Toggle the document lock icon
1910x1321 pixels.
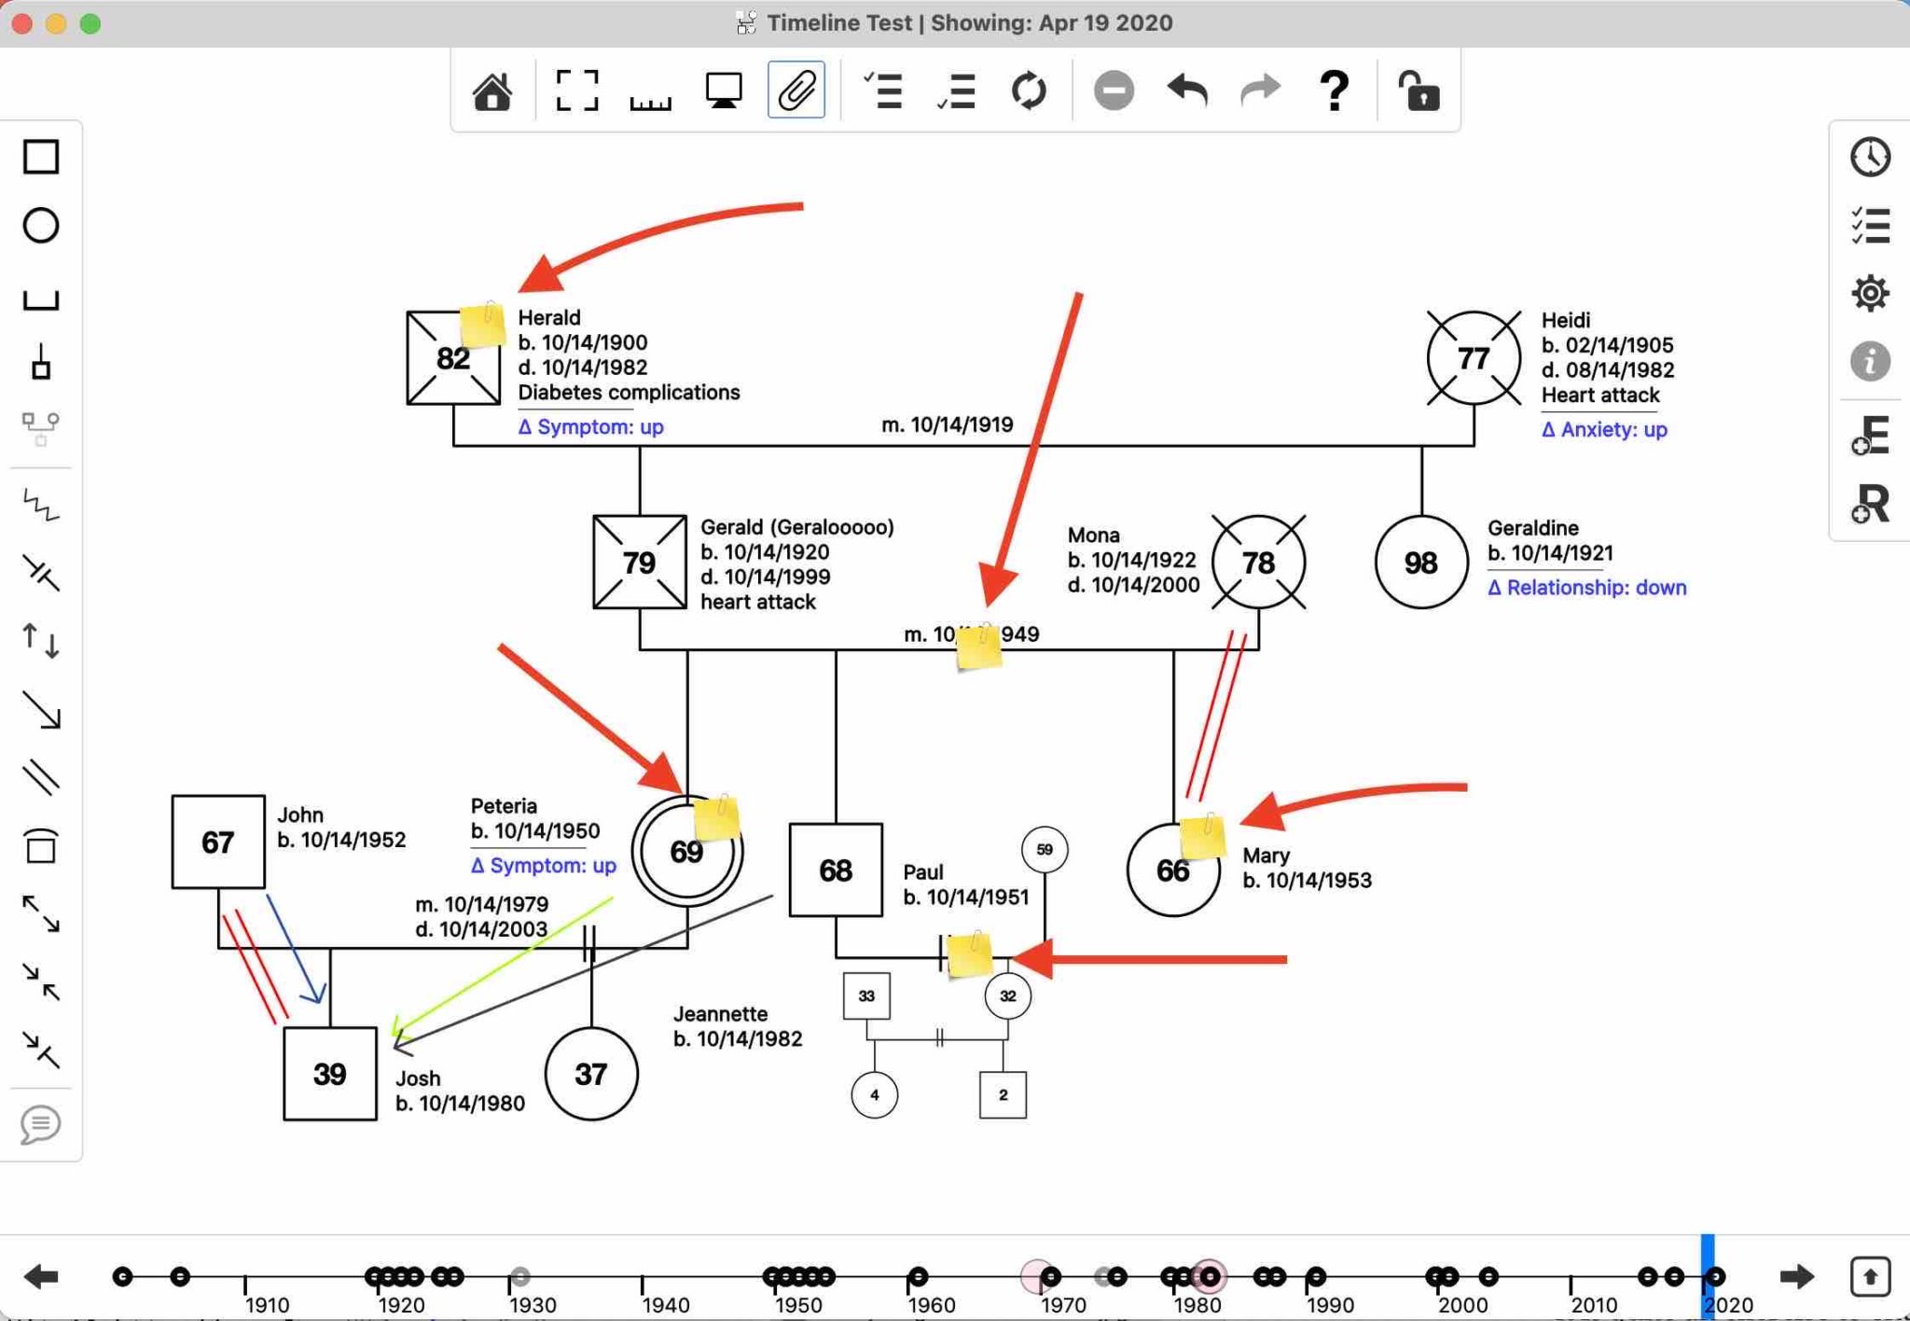[1419, 90]
